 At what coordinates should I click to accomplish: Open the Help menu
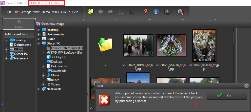pyautogui.click(x=75, y=12)
